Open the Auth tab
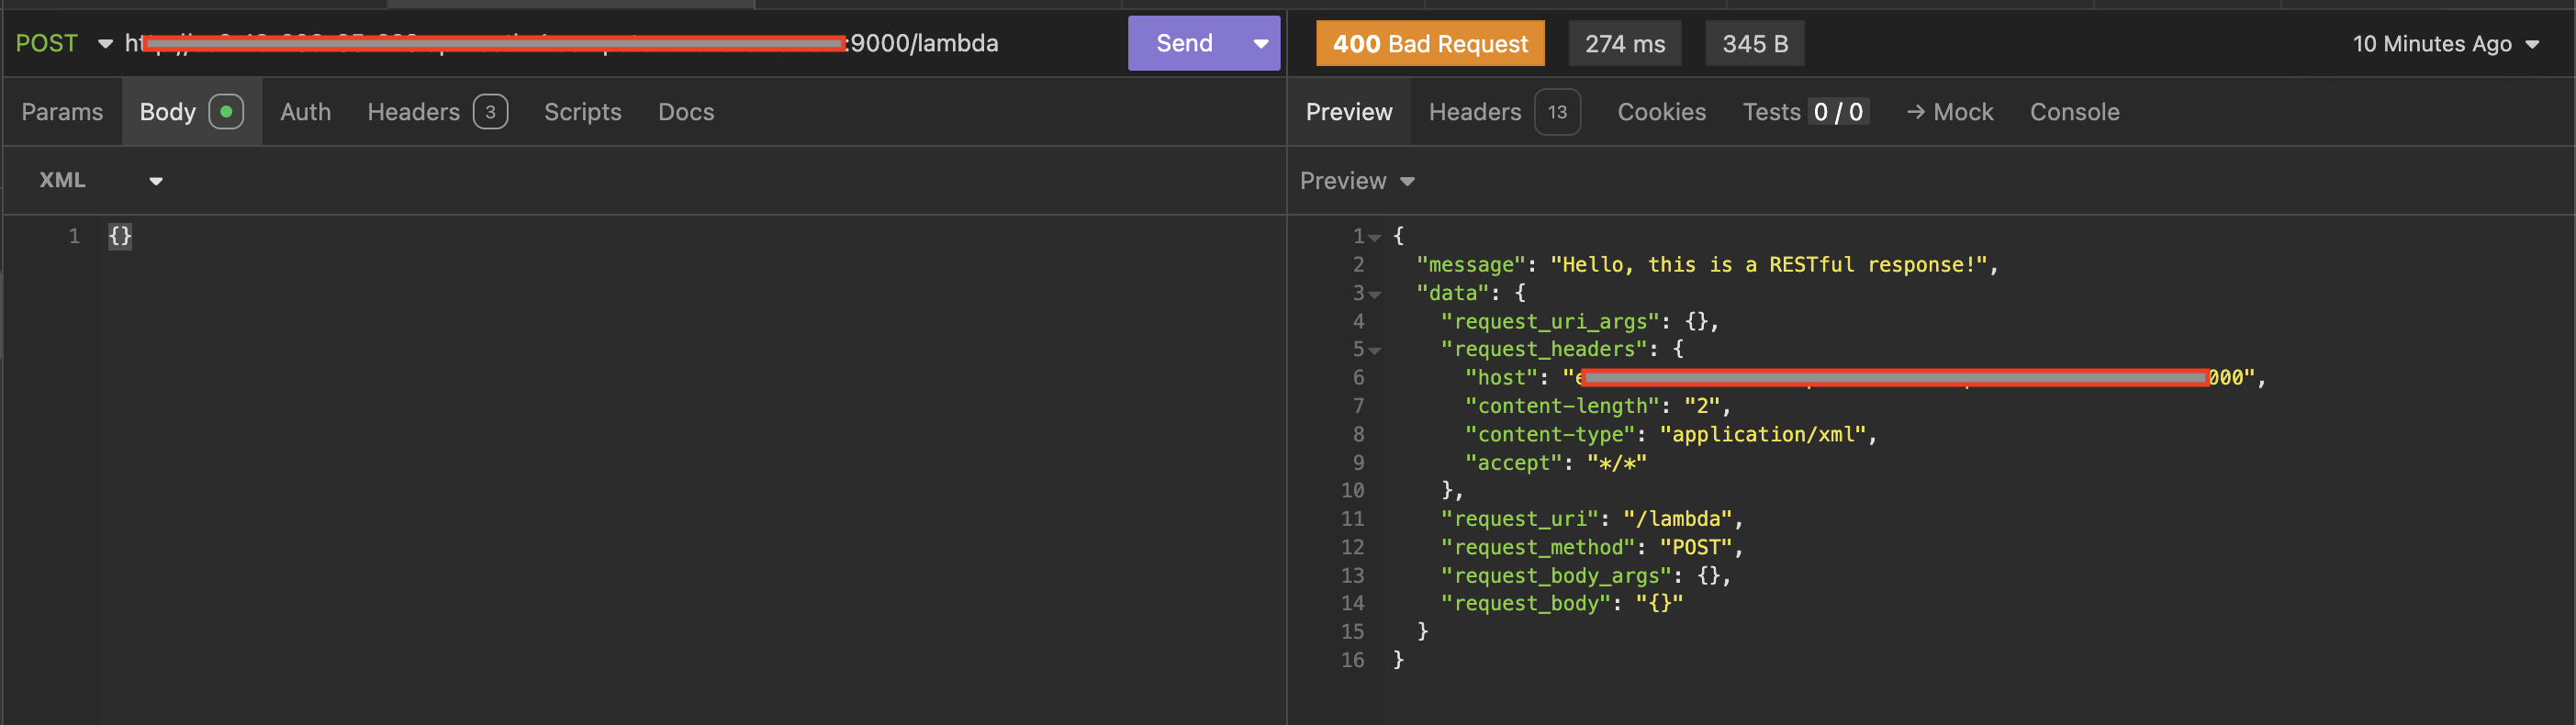This screenshot has width=2576, height=725. coord(305,112)
